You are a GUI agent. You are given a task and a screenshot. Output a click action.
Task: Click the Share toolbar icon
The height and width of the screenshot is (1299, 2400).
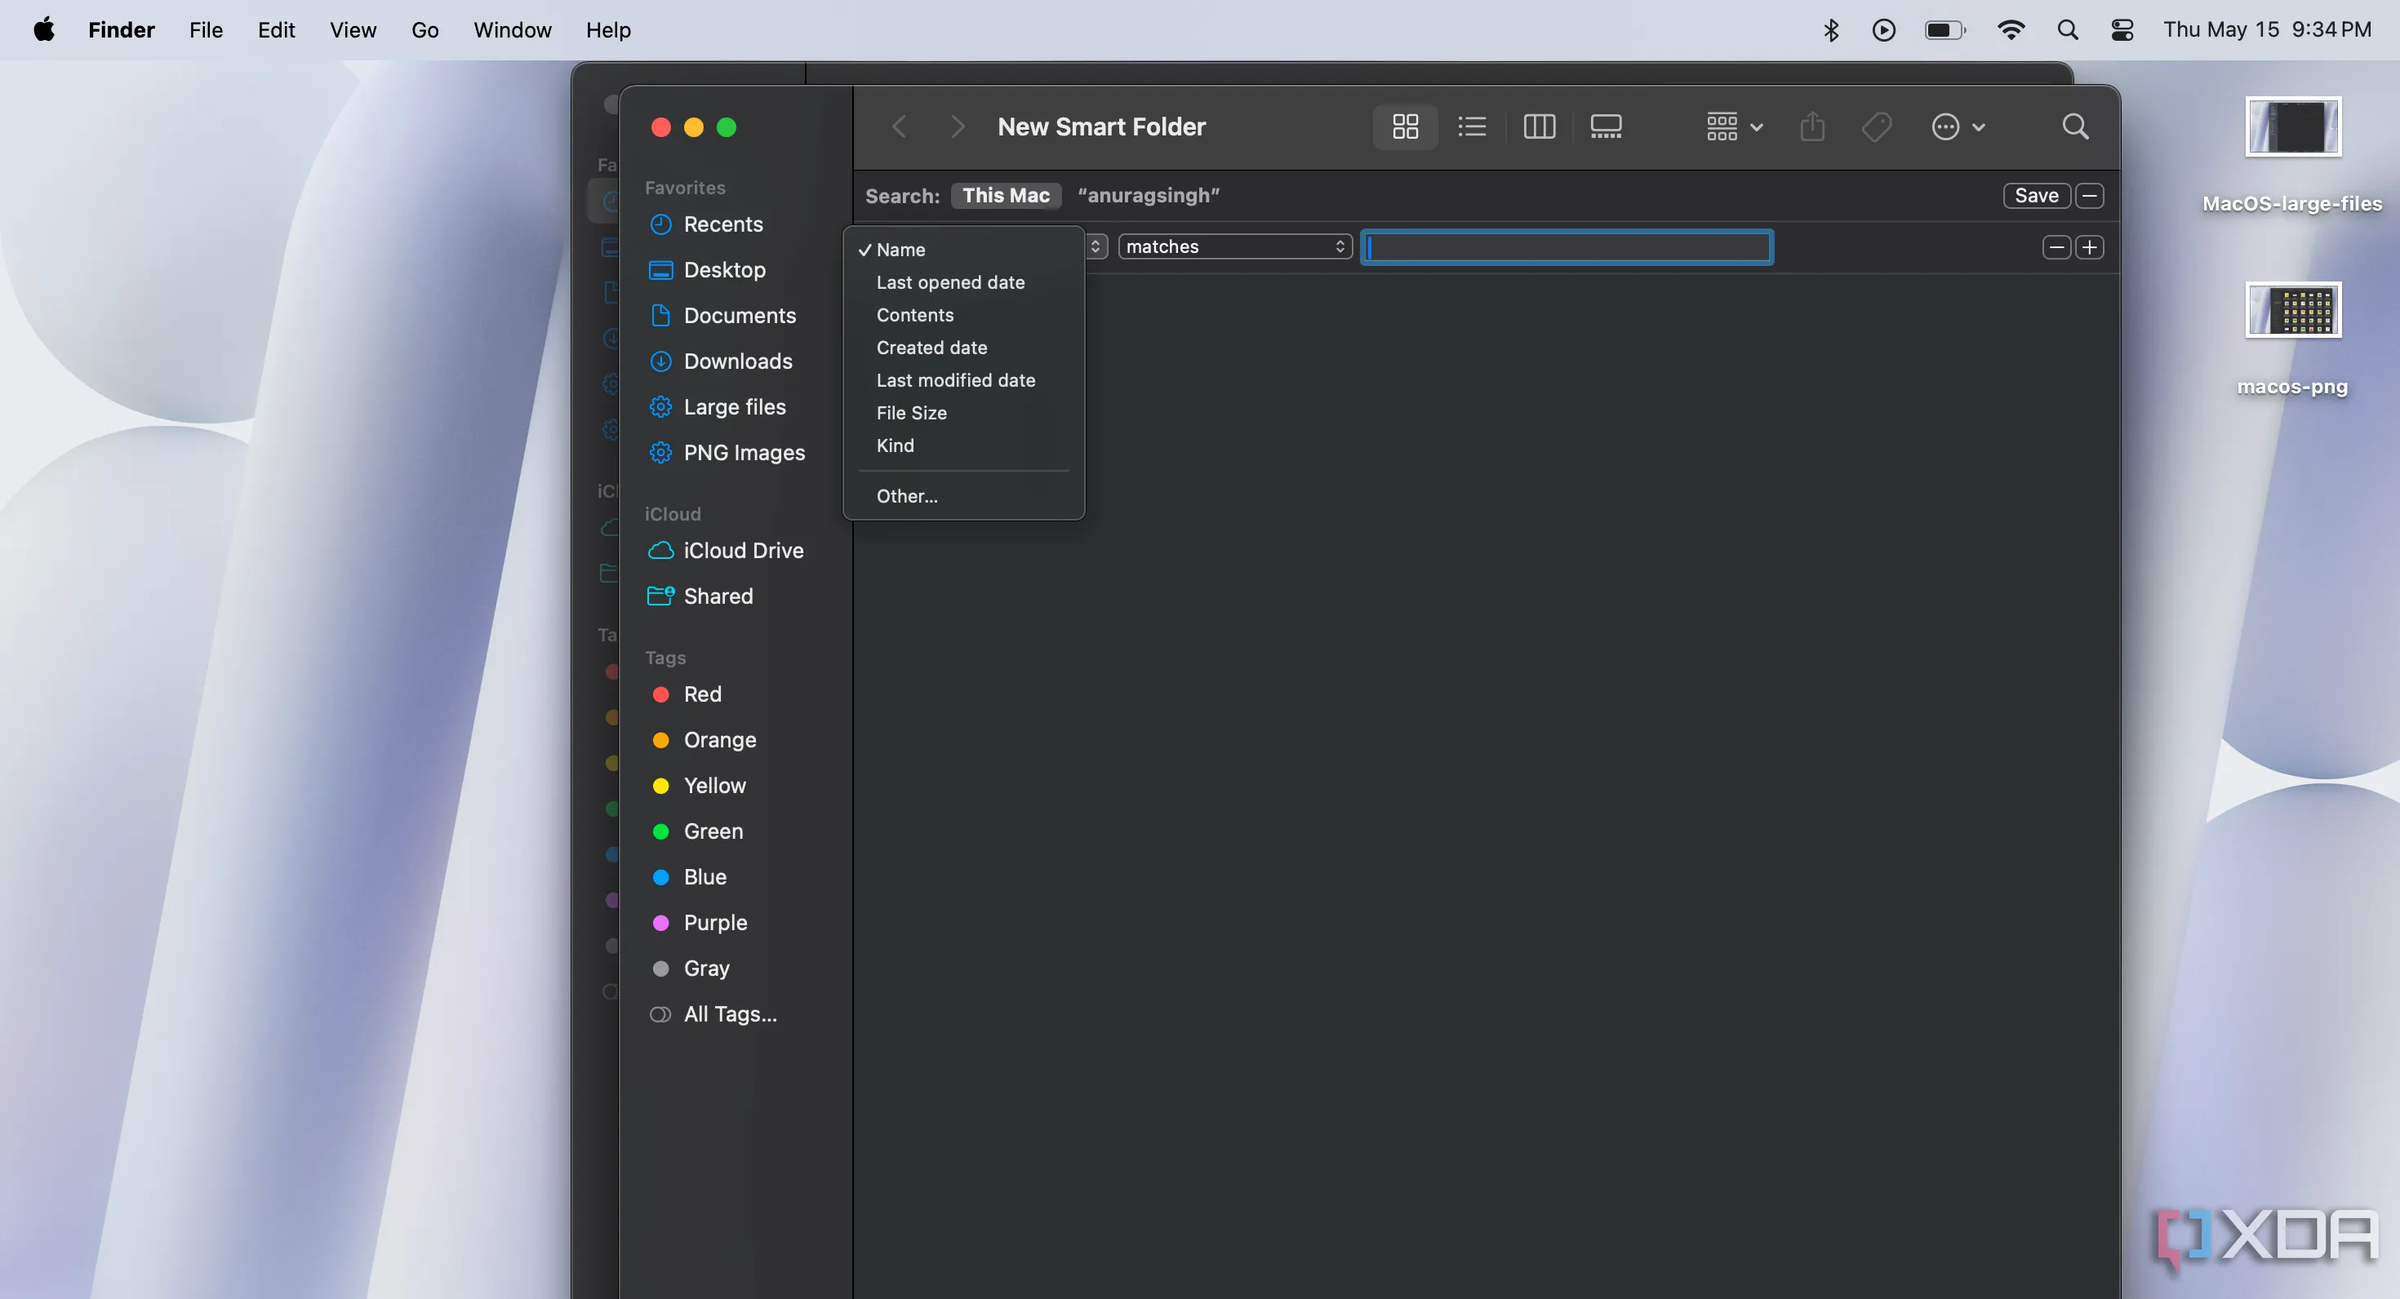tap(1812, 126)
